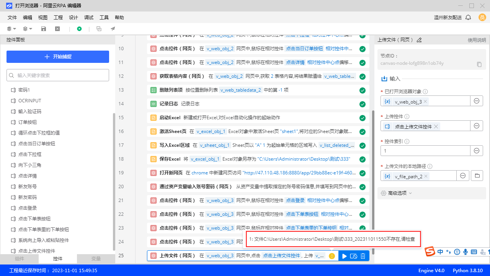Image resolution: width=490 pixels, height=276 pixels.
Task: Delete step 25 with trash icon
Action: [x=363, y=256]
